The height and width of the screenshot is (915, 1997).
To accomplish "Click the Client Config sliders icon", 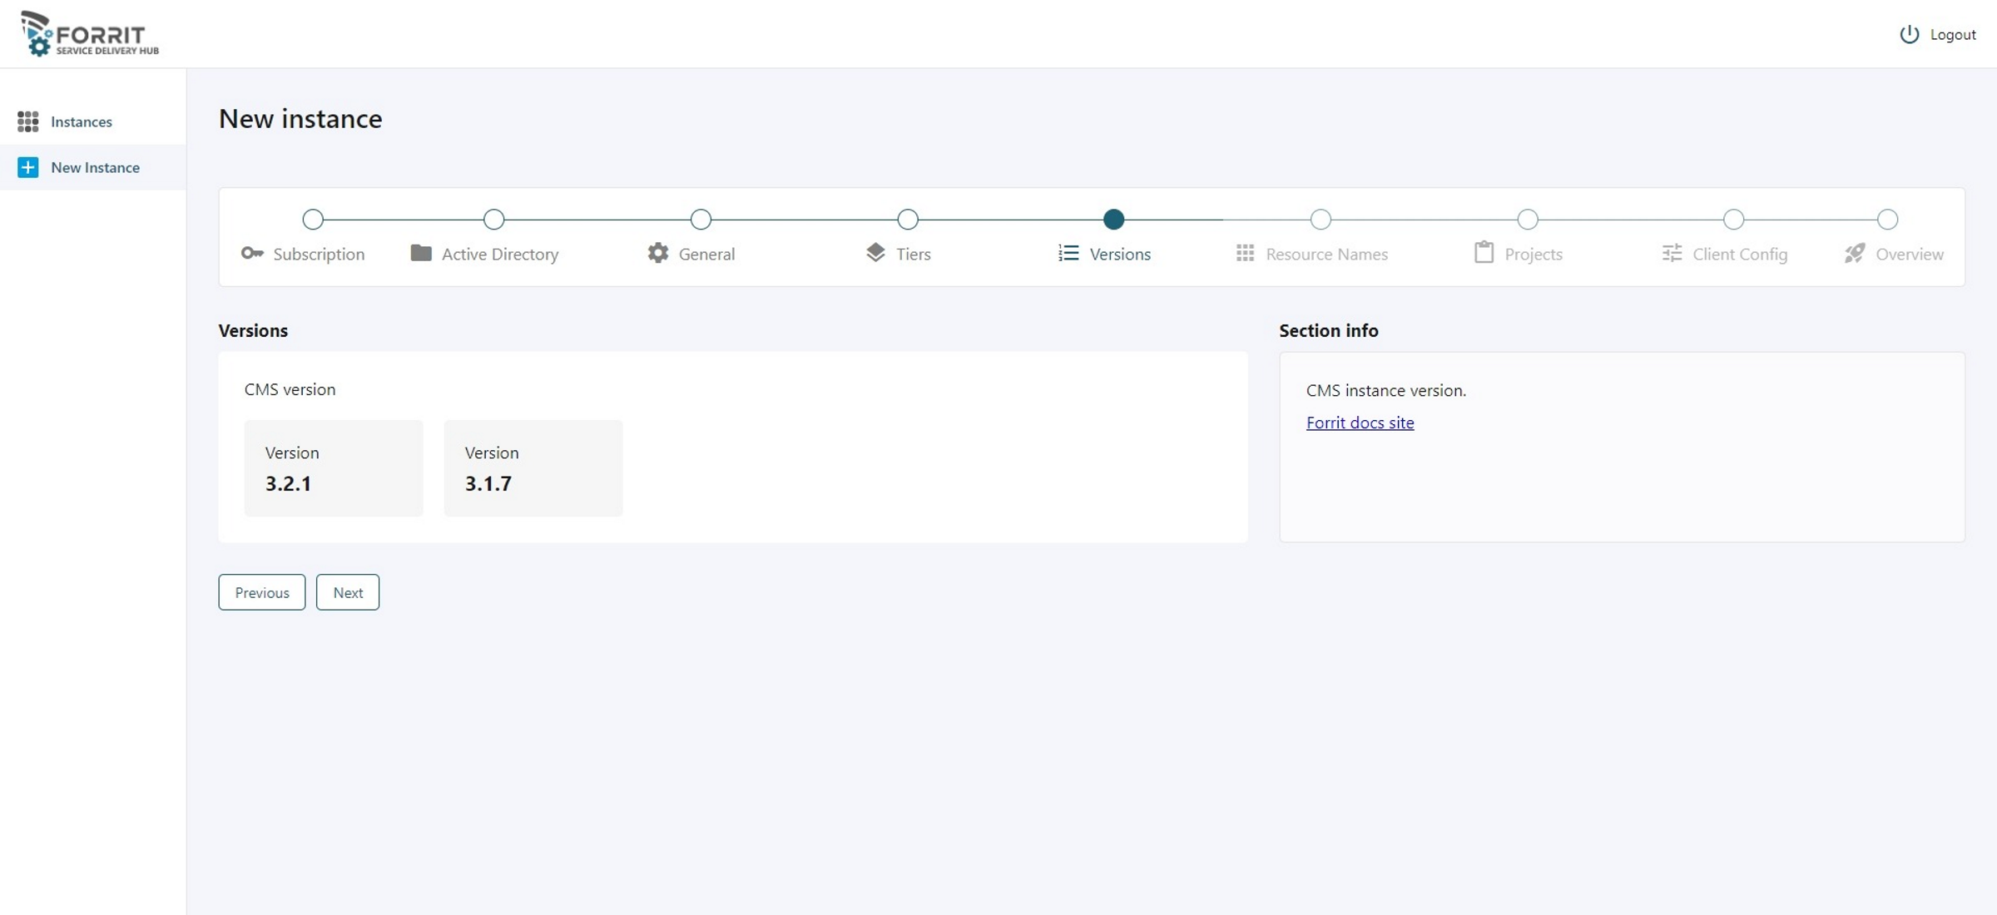I will click(1672, 253).
